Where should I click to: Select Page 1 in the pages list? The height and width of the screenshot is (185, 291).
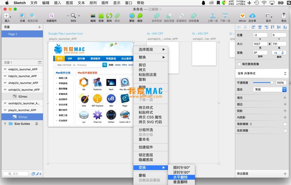22,34
